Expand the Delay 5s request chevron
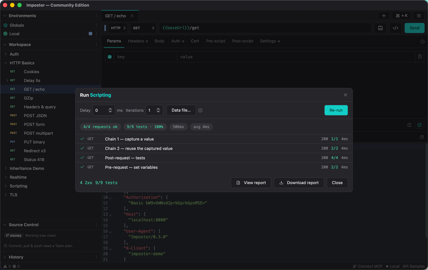Screen dimensions: 428x270 pyautogui.click(x=7, y=80)
